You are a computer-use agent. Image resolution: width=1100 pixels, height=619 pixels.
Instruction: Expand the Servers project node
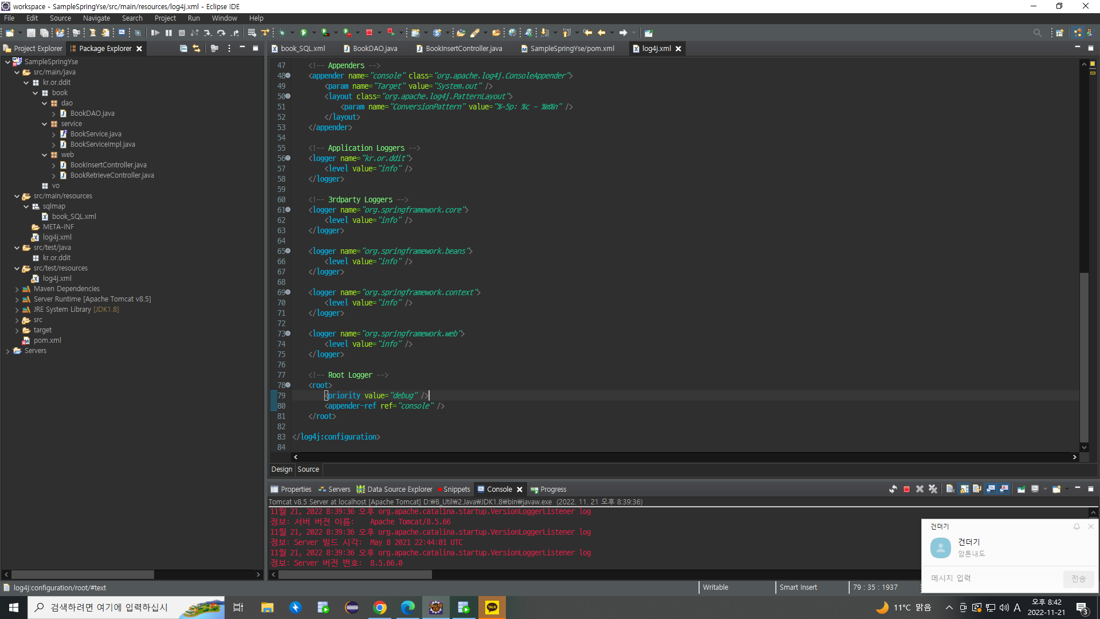point(7,351)
